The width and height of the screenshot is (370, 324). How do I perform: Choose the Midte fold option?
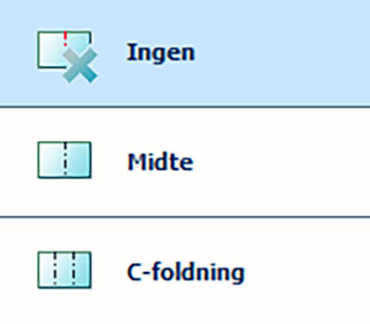coord(185,162)
